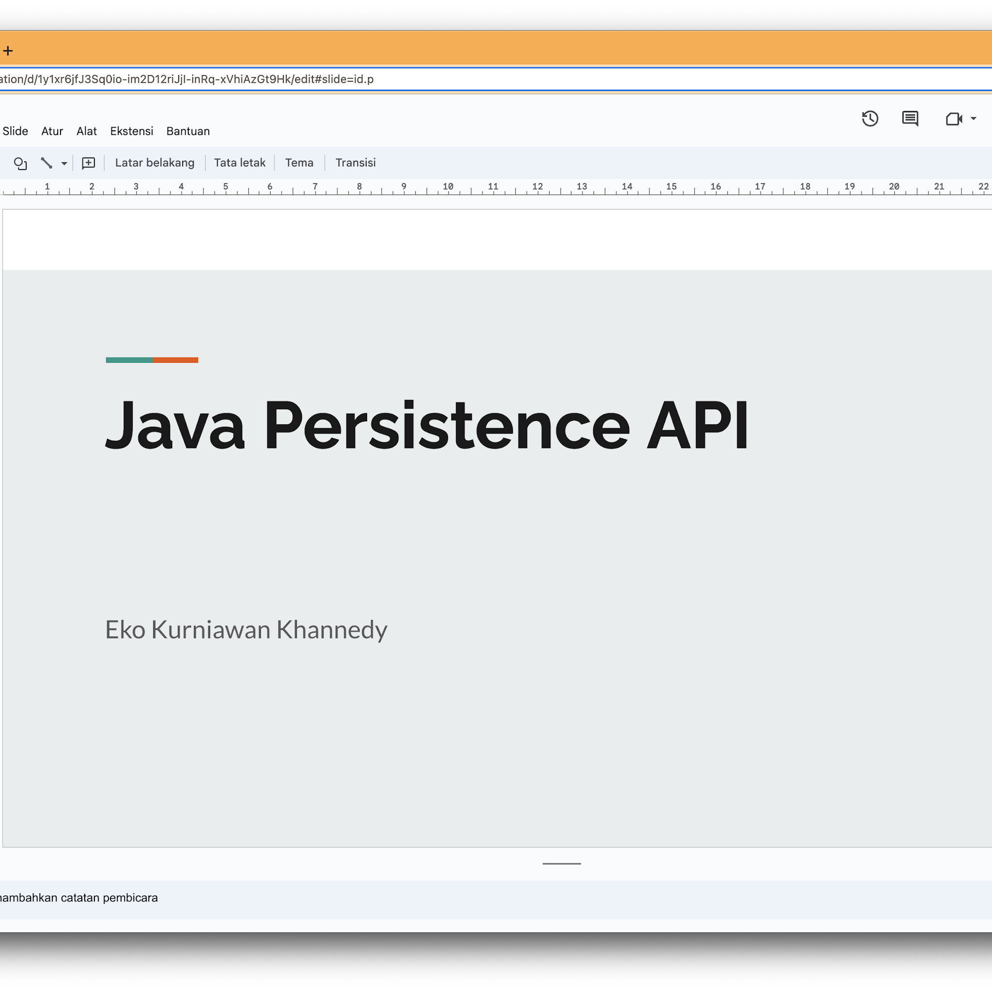This screenshot has height=992, width=992.
Task: Click the video camera meet icon
Action: coord(953,119)
